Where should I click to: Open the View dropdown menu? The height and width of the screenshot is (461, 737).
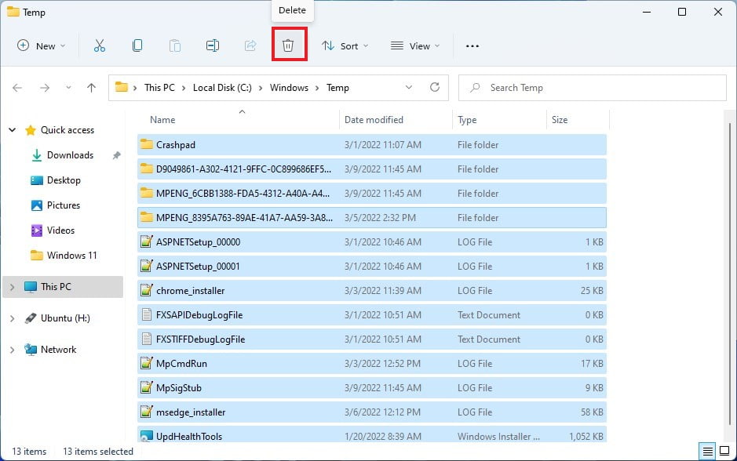[x=415, y=46]
